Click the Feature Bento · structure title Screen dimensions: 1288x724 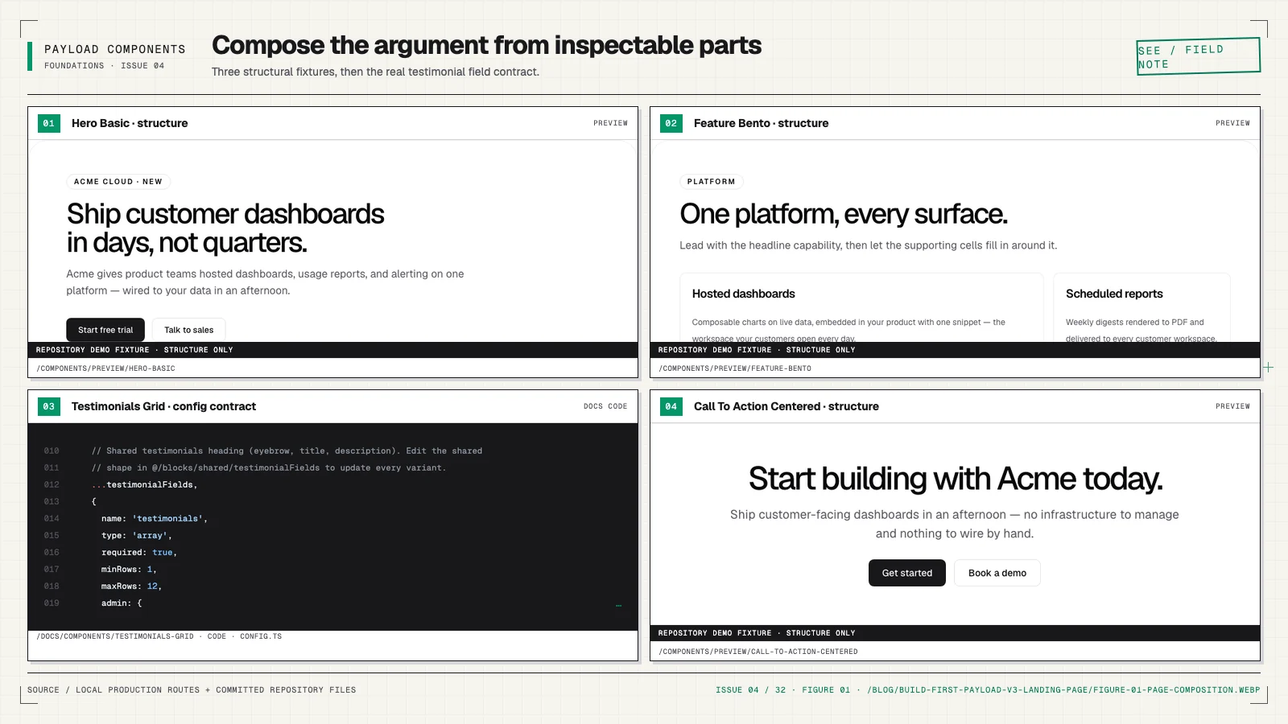tap(761, 123)
